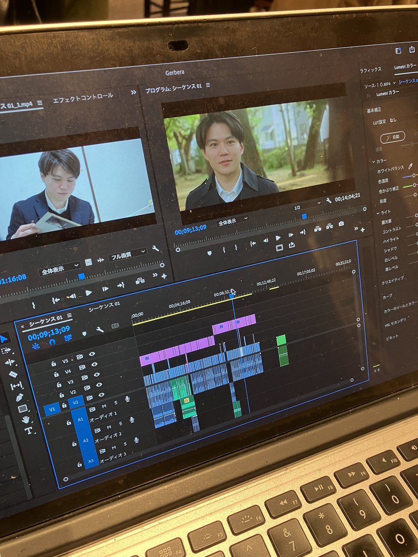The height and width of the screenshot is (557, 418).
Task: Toggle V3 track visibility eye
Action: tap(97, 375)
